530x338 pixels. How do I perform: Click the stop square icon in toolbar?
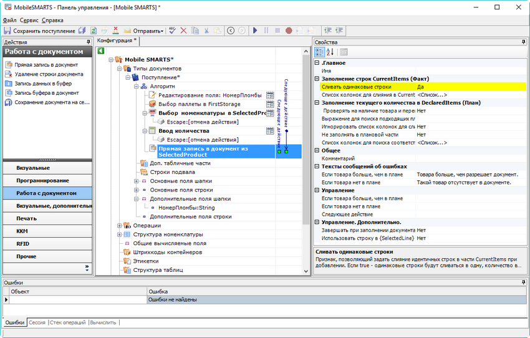[277, 31]
